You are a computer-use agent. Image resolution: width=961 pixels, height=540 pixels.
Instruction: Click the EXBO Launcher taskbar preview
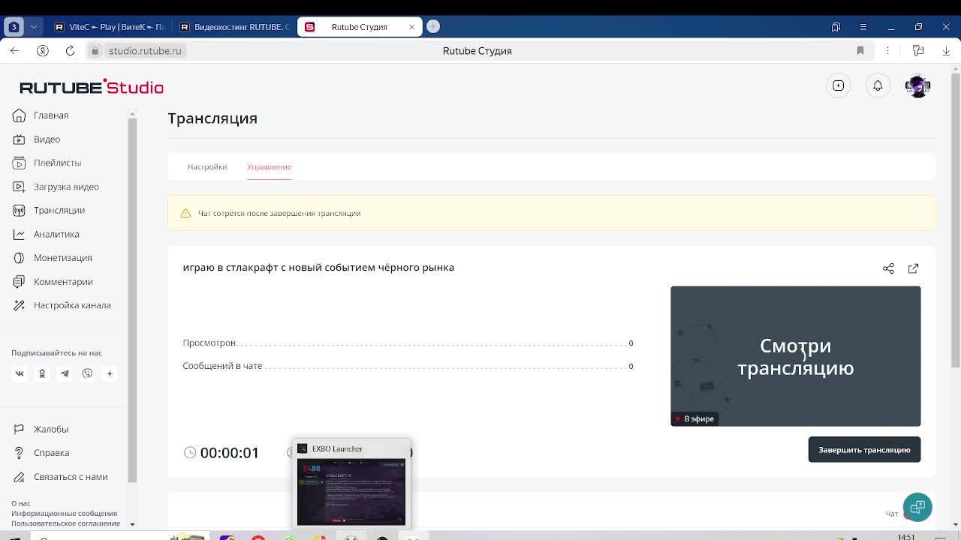[351, 484]
